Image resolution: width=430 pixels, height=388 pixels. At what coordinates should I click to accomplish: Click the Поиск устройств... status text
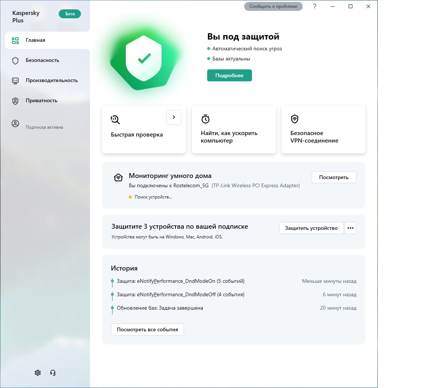153,197
